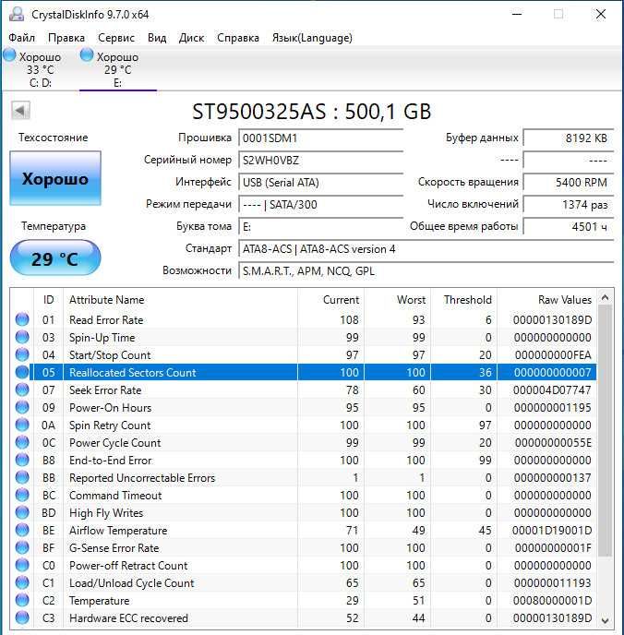The width and height of the screenshot is (624, 635).
Task: Open the Файл menu
Action: pyautogui.click(x=21, y=38)
